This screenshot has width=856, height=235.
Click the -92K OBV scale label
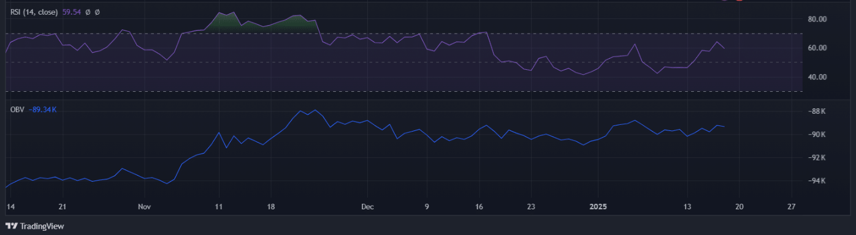(817, 158)
